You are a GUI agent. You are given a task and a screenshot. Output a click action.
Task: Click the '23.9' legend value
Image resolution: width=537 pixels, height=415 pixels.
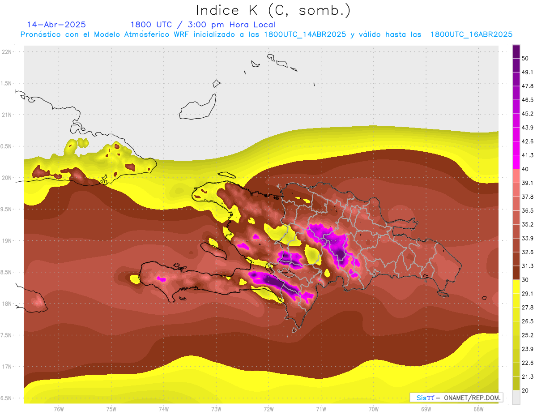tap(527, 349)
